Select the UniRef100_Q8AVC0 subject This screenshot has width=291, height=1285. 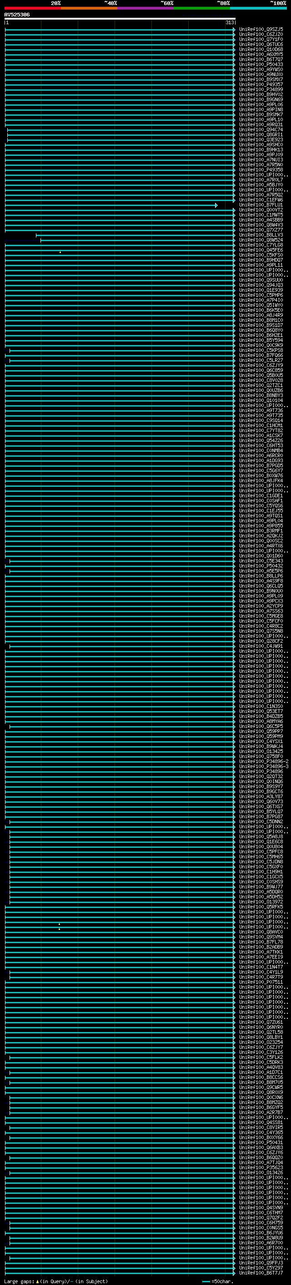261,932
